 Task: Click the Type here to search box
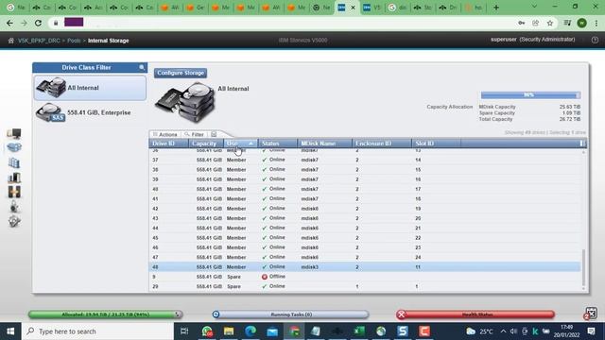pos(98,331)
